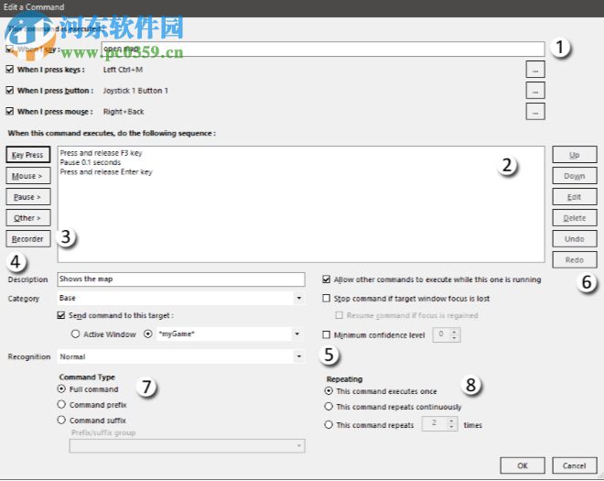Click the Key Press button

pos(27,155)
